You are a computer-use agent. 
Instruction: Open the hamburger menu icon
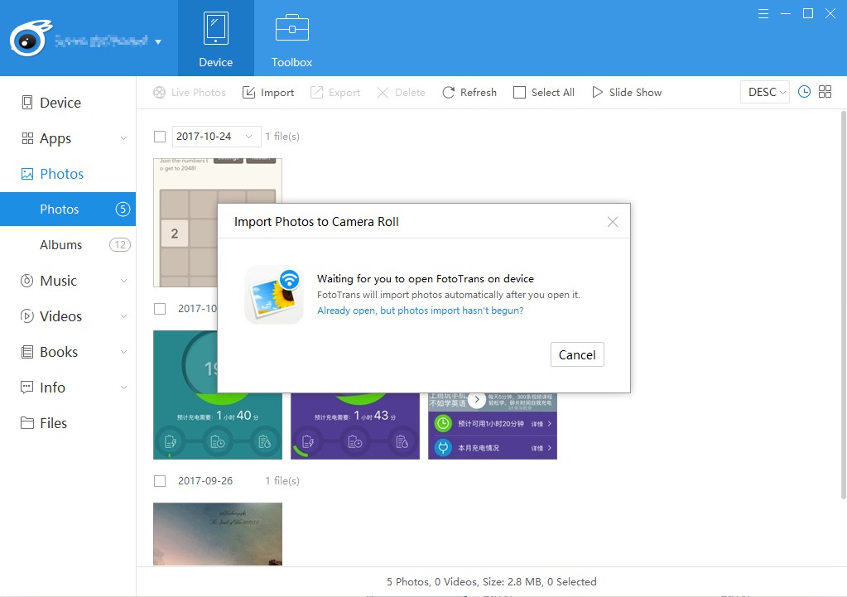763,13
